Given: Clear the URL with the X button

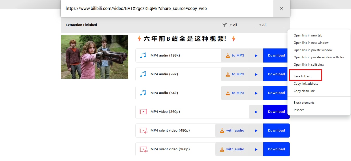Looking at the screenshot, I should 281,9.
